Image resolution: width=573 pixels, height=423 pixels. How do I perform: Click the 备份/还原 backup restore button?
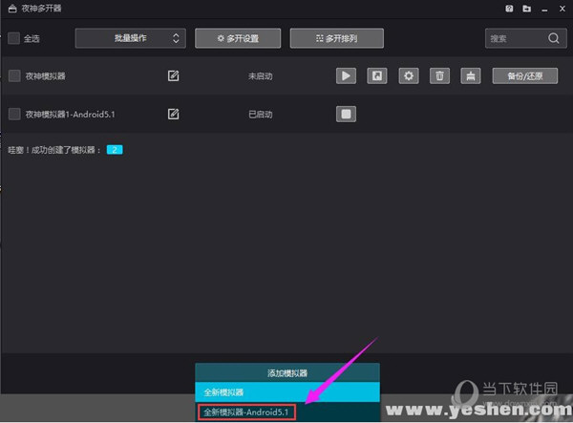pyautogui.click(x=524, y=75)
